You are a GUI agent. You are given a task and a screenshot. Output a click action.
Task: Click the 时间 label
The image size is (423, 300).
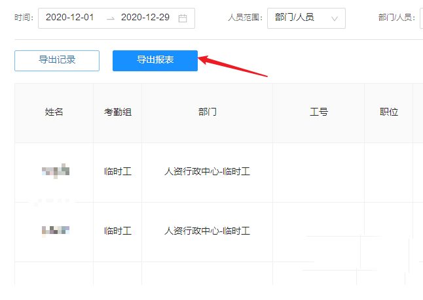point(24,18)
